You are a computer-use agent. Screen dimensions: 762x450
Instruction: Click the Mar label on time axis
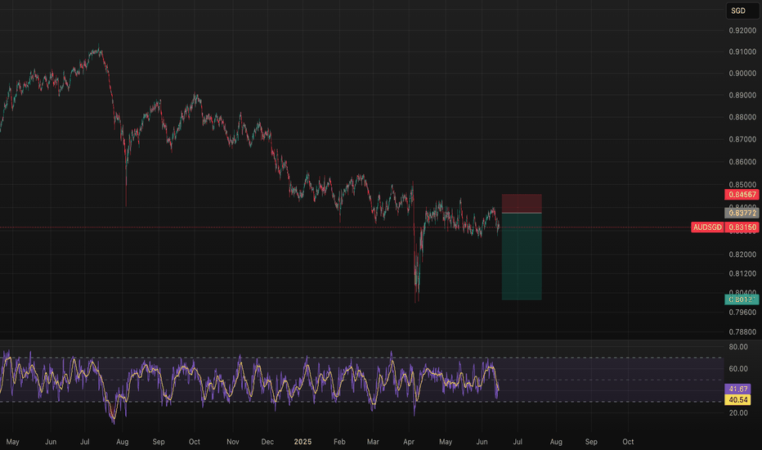pos(373,442)
